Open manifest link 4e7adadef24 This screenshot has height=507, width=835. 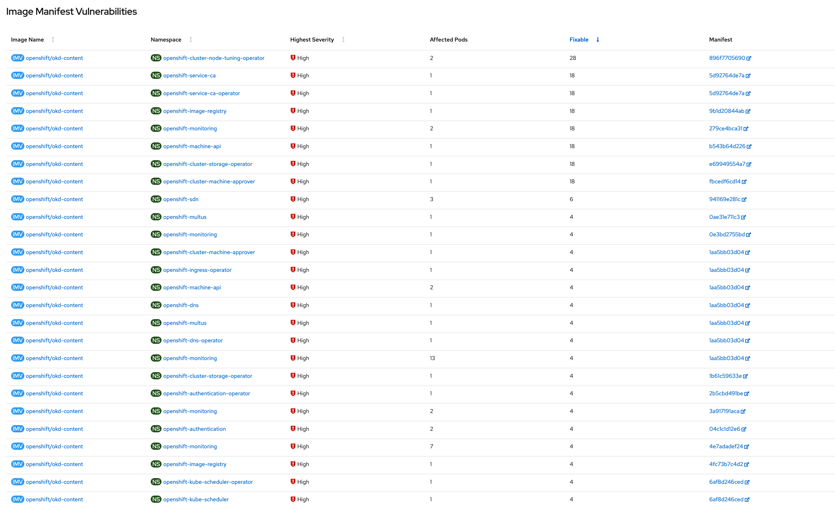click(x=726, y=446)
